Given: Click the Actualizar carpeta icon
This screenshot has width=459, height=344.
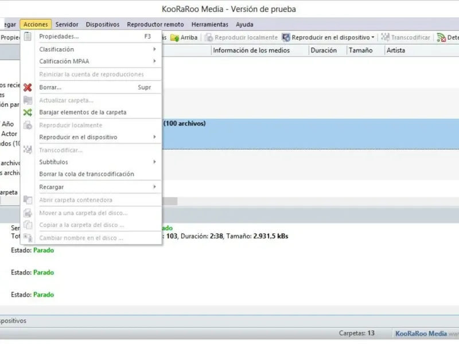Looking at the screenshot, I should (x=28, y=100).
